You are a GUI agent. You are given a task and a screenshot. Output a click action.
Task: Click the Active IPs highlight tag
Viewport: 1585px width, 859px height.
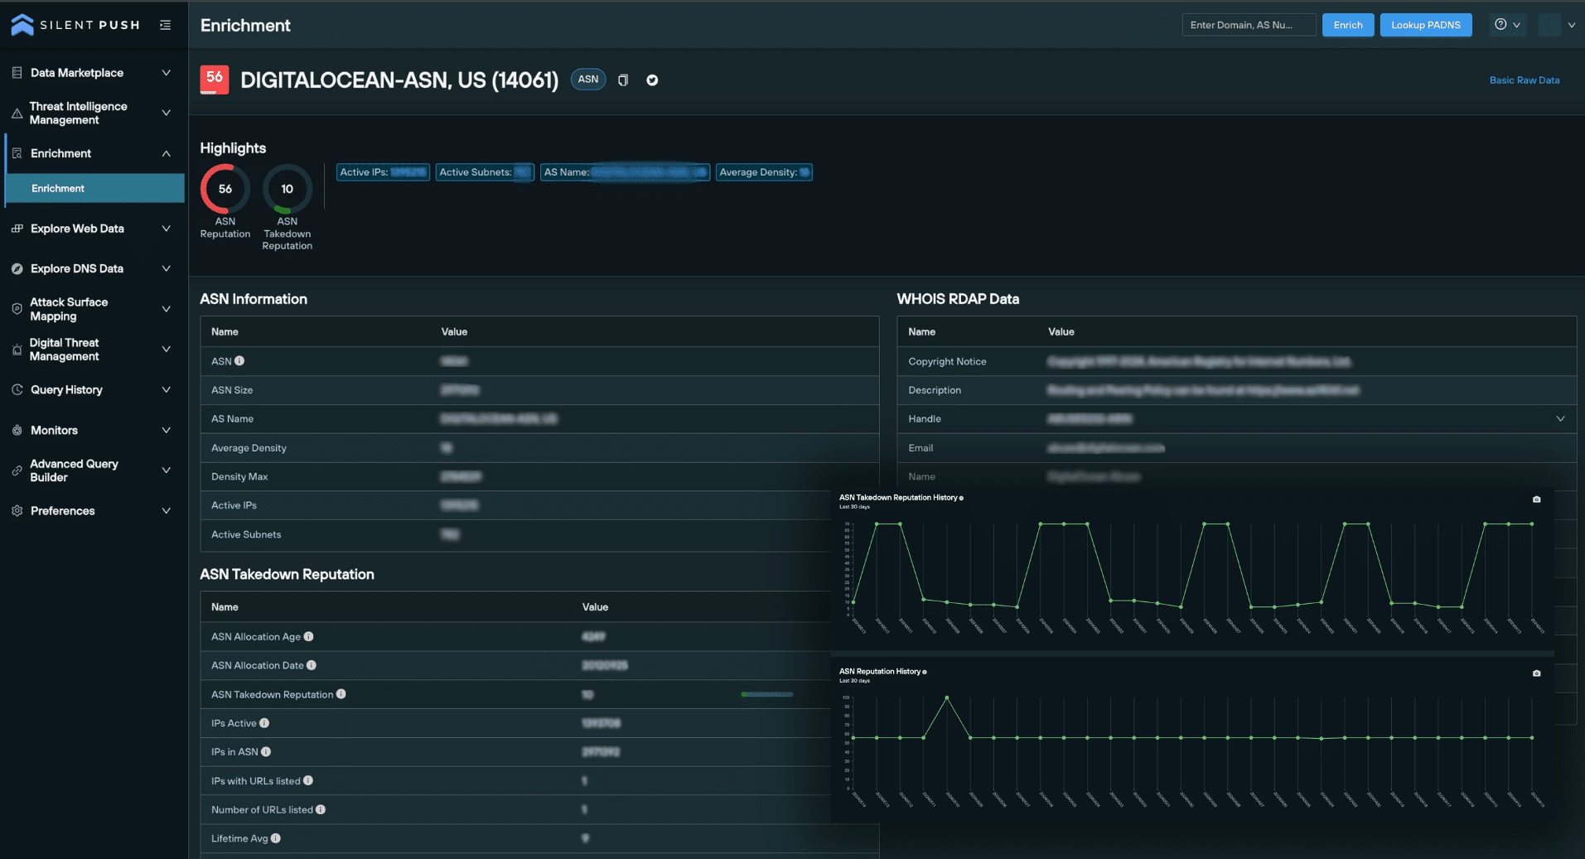(383, 172)
